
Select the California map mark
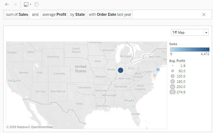pyautogui.click(x=14, y=81)
